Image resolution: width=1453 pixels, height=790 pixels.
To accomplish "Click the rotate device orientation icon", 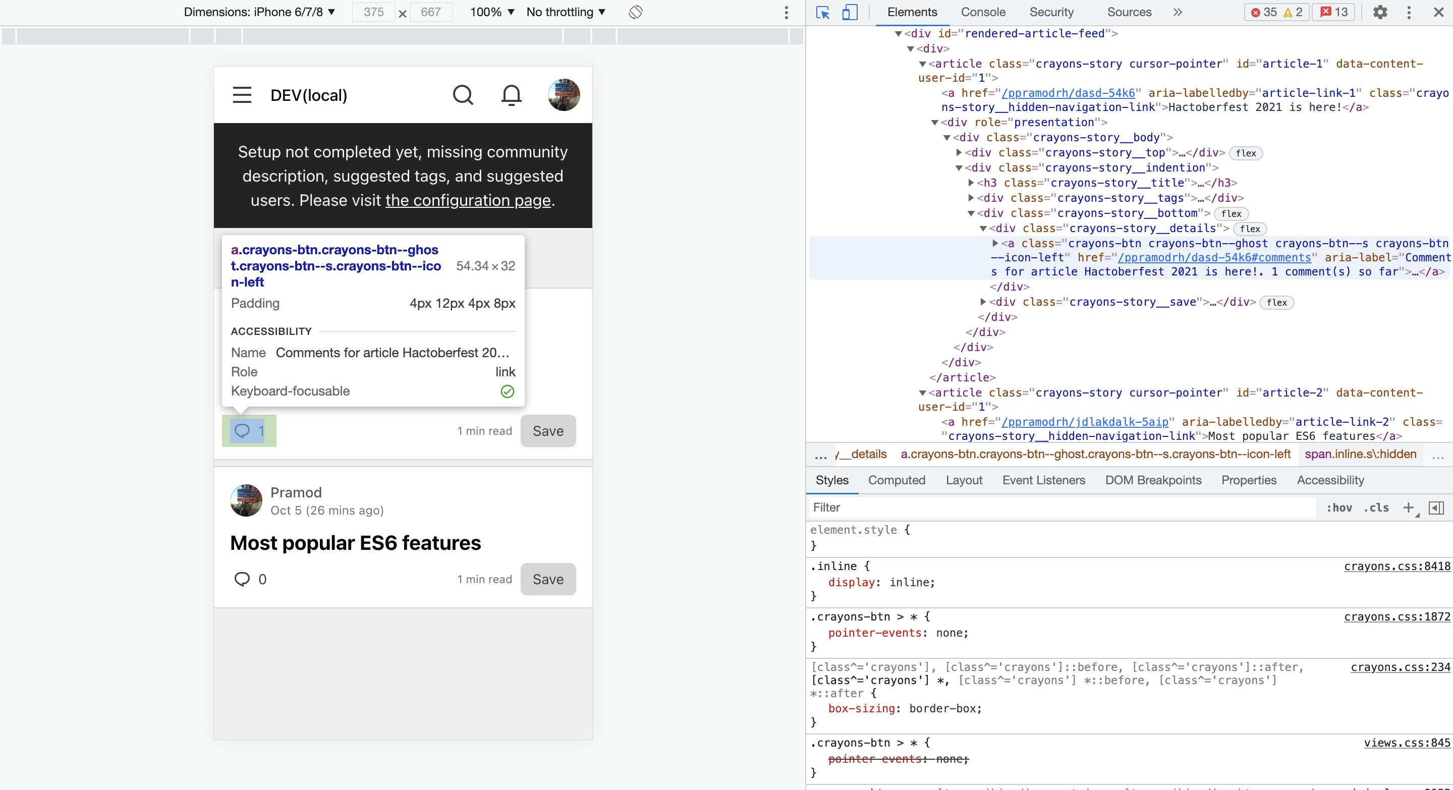I will point(635,13).
